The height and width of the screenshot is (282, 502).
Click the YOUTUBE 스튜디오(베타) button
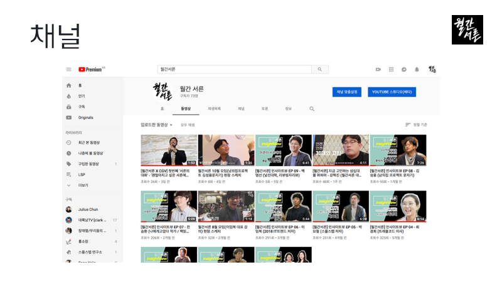[392, 92]
